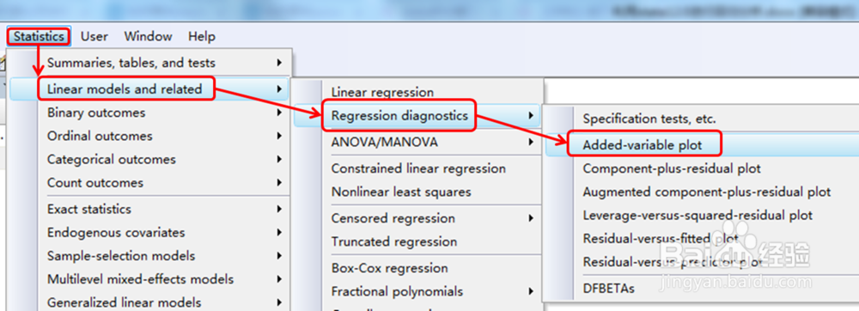Expand the ANOVA/MANOVA submenu arrow

531,143
